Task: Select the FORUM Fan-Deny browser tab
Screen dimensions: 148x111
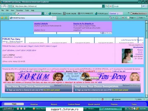Action: [x=31, y=18]
